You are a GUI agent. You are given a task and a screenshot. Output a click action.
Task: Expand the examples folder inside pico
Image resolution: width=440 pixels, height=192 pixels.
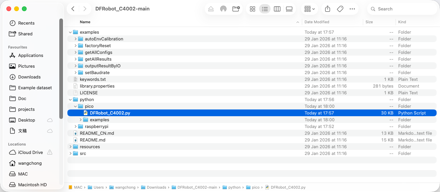[81, 120]
